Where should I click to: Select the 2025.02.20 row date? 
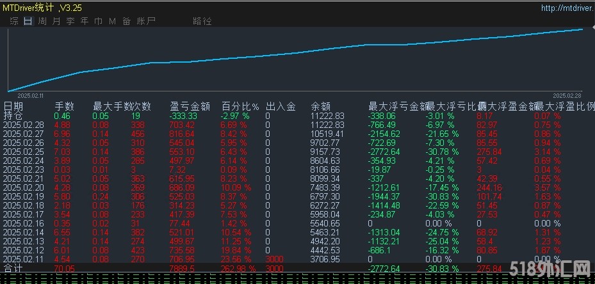tap(24, 187)
